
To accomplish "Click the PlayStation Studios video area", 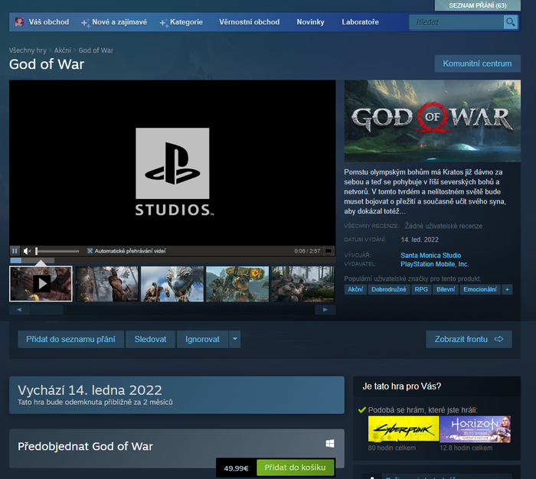I will pos(172,163).
